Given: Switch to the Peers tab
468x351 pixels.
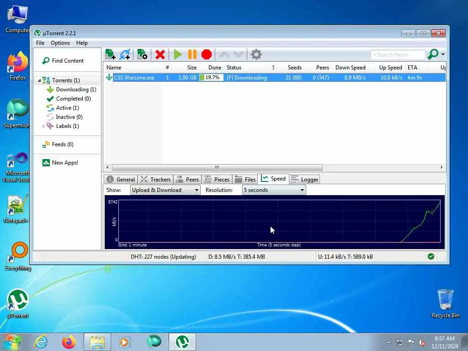Looking at the screenshot, I should (x=187, y=179).
